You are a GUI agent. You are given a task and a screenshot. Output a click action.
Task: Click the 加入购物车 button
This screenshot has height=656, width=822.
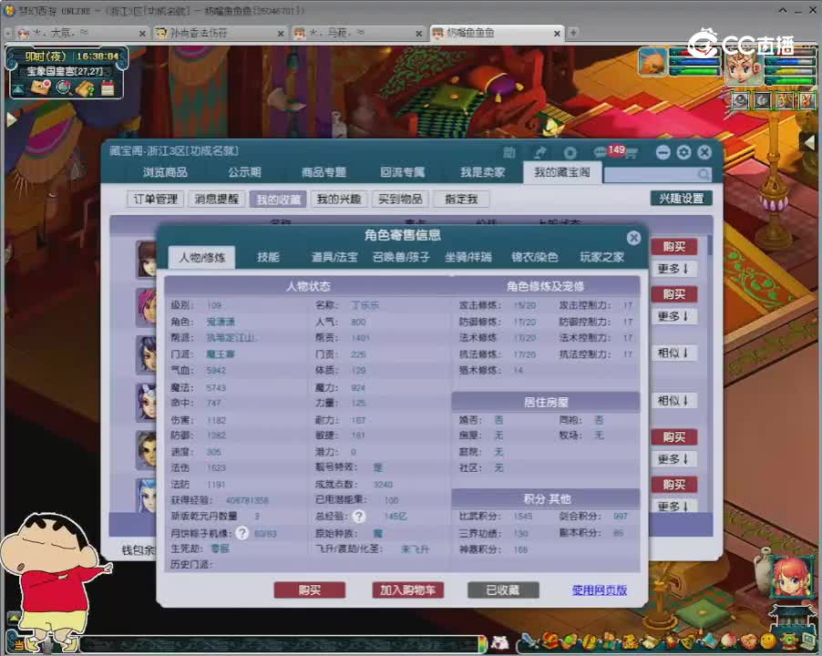tap(408, 590)
